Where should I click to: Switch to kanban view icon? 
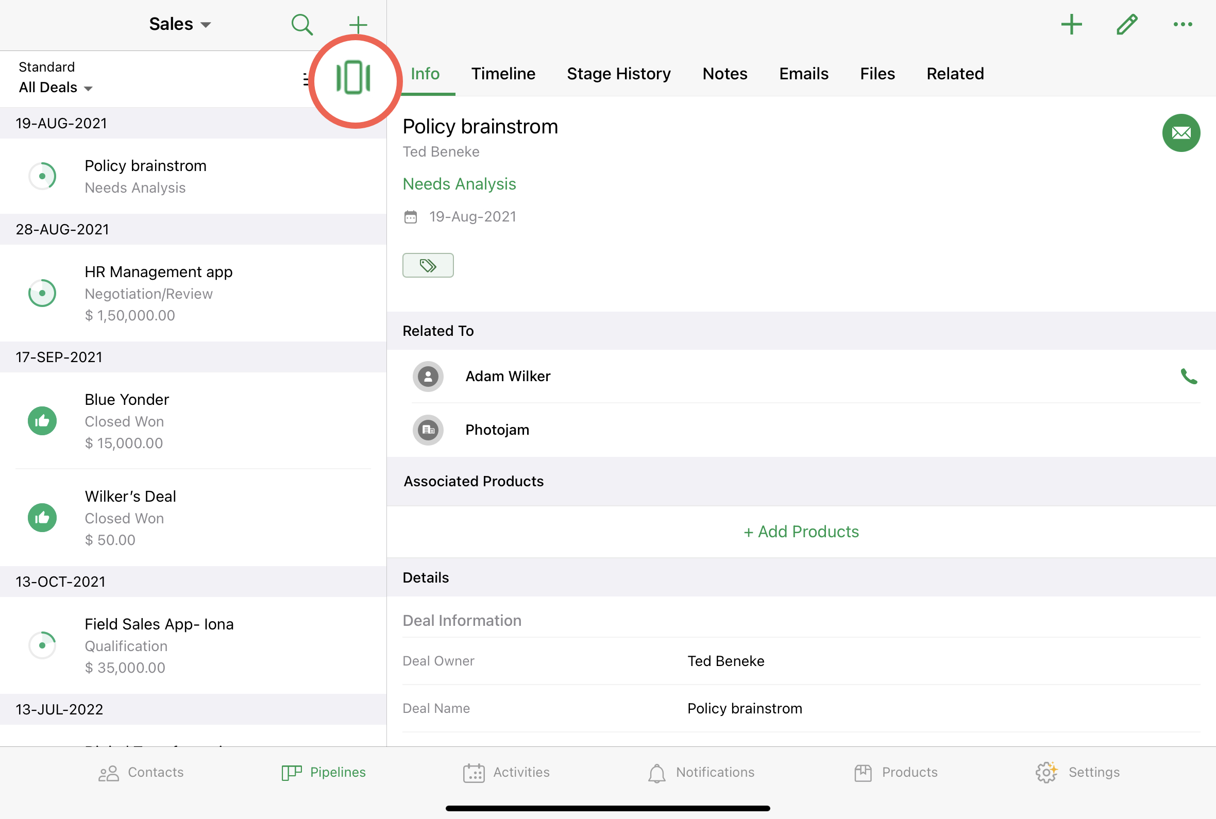353,78
